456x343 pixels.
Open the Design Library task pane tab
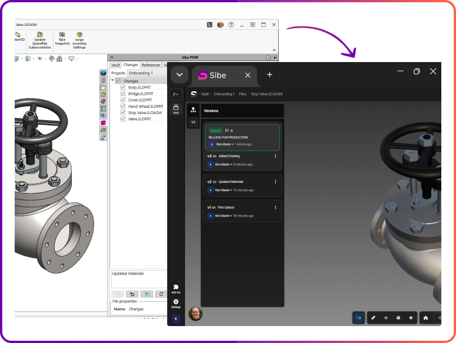[x=103, y=80]
